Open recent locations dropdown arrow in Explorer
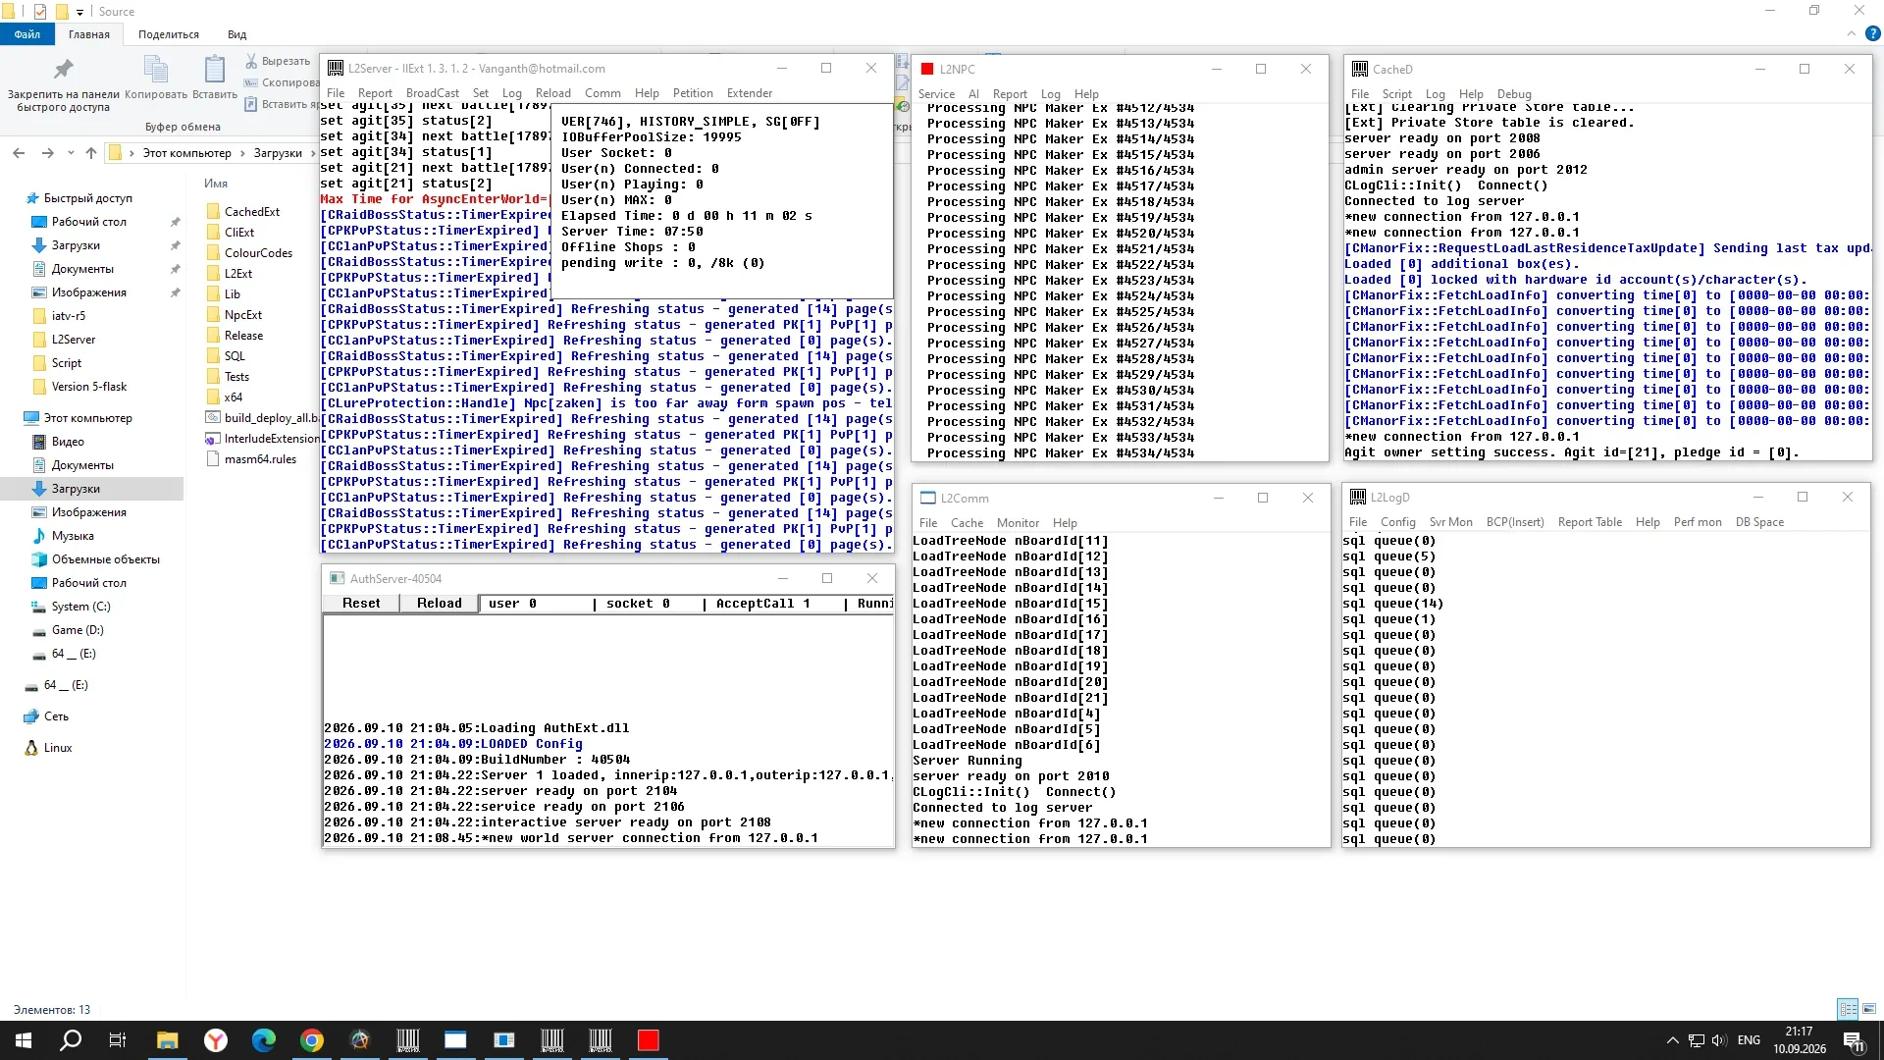Screen dimensions: 1884x1060 tap(71, 153)
